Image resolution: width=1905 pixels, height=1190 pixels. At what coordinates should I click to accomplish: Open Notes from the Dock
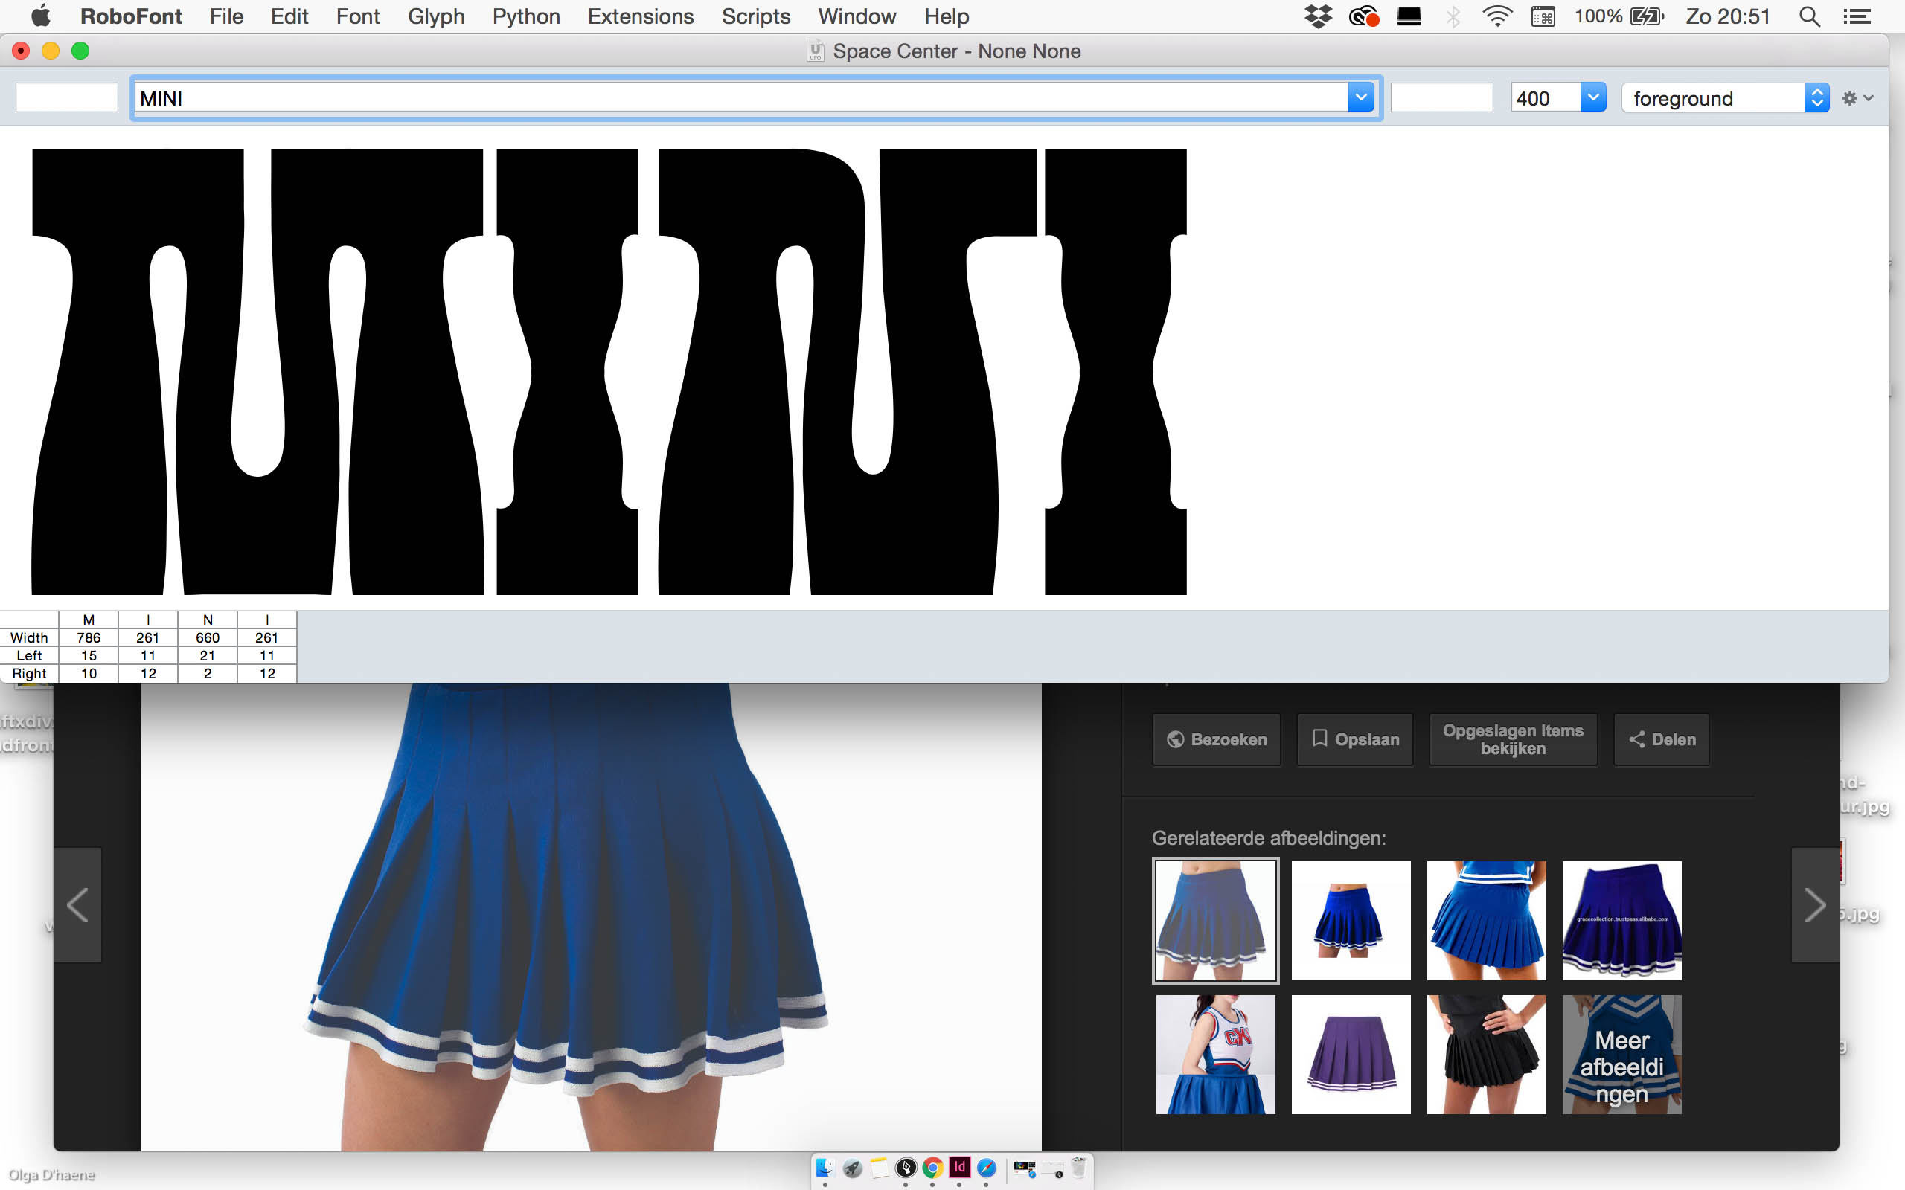coord(880,1168)
